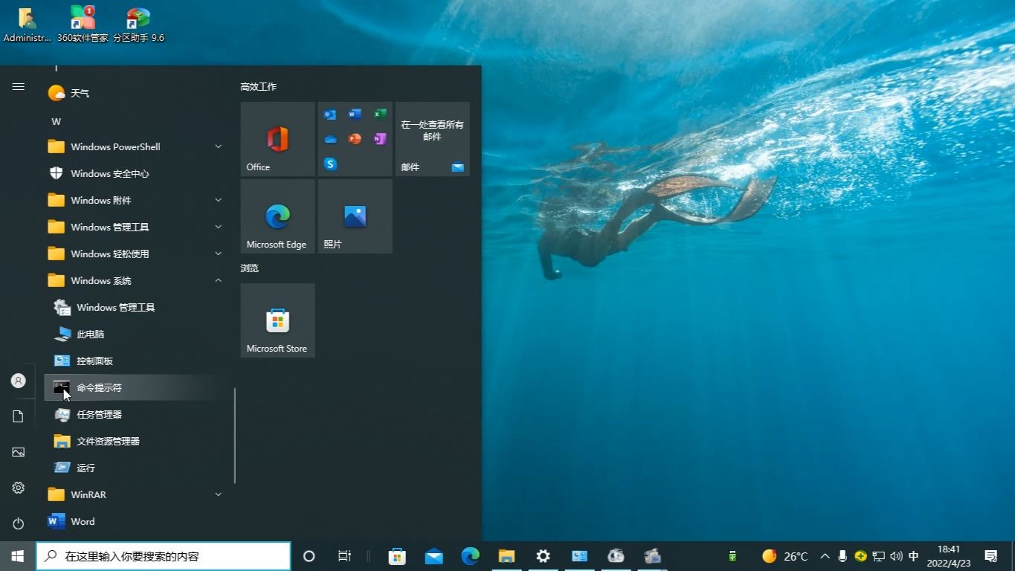Click the volume speaker tray icon
Screen dimensions: 1015x571
(x=896, y=556)
